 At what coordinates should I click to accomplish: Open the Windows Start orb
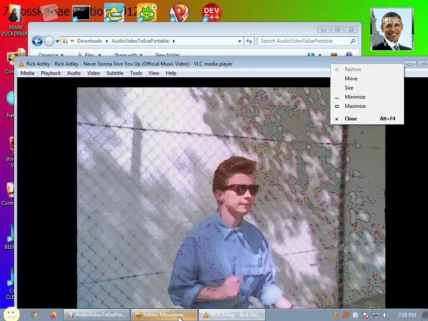click(11, 314)
